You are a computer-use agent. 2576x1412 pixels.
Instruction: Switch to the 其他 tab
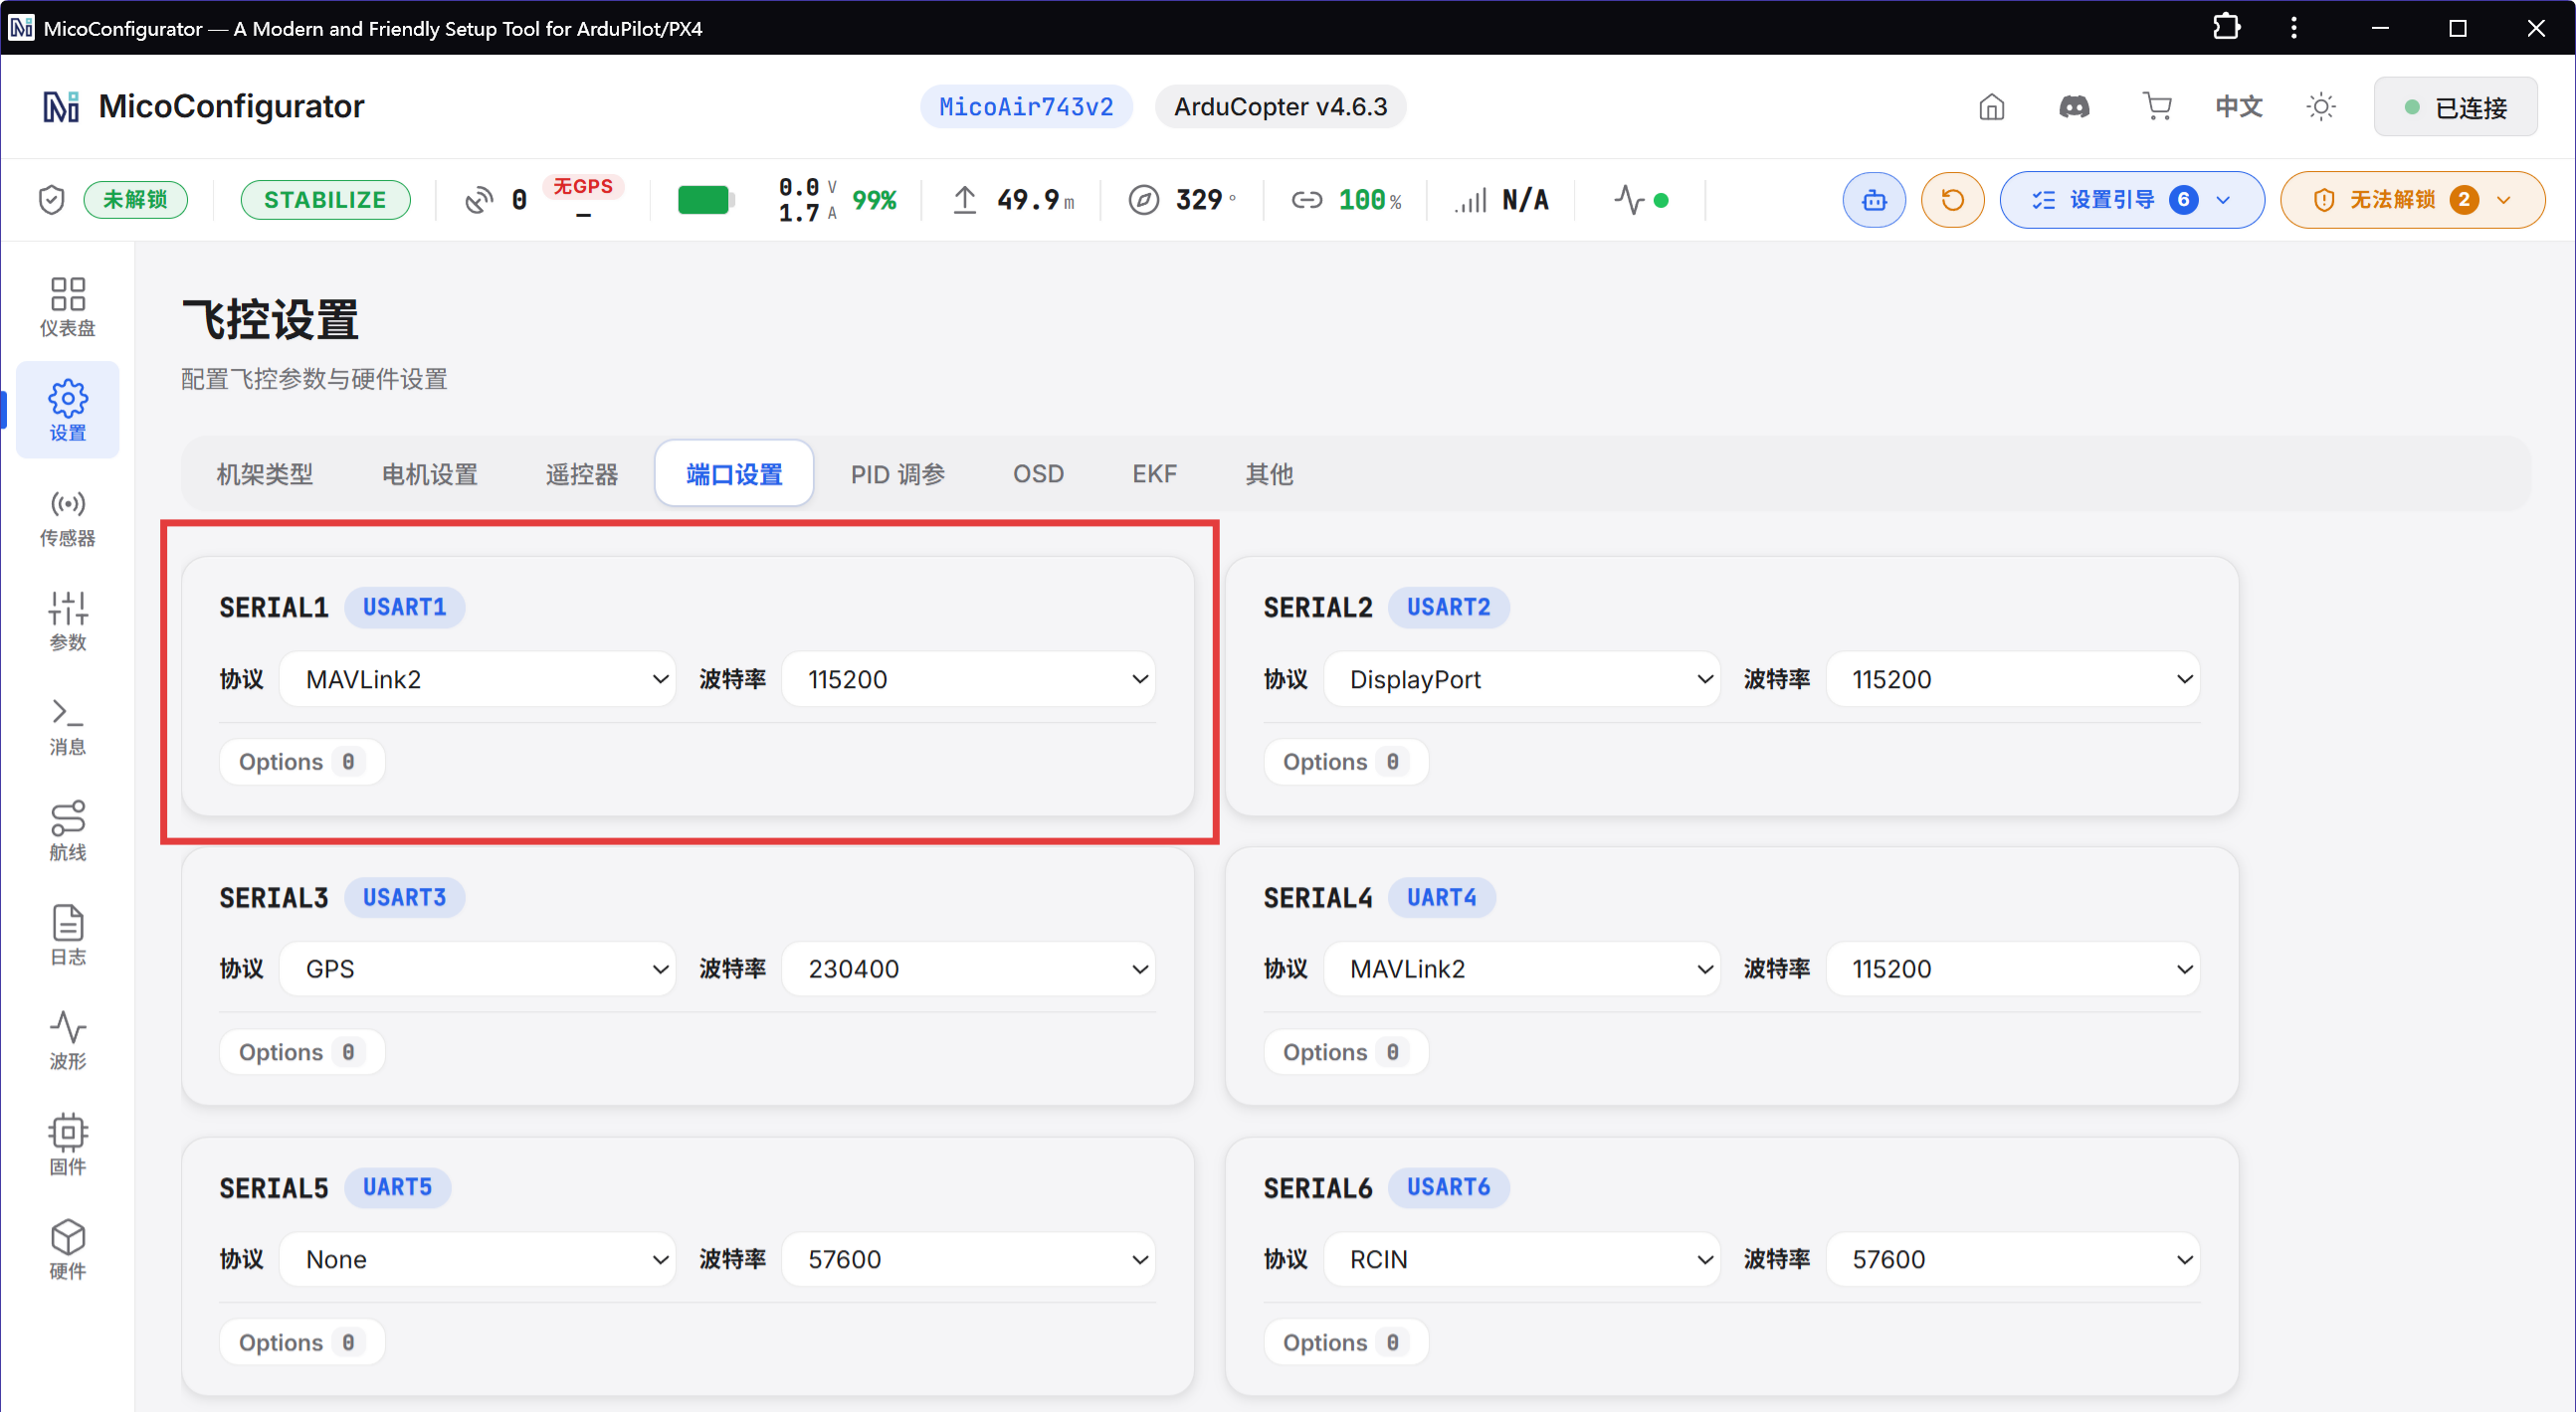[1269, 473]
